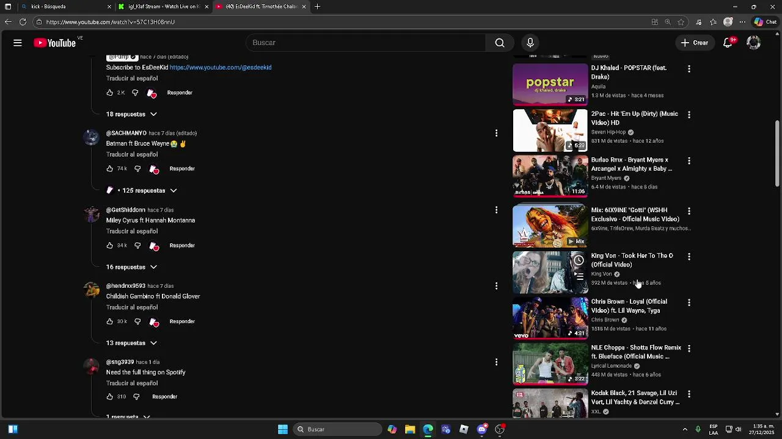Image resolution: width=782 pixels, height=439 pixels.
Task: Go to the YouTube home logo
Action: pyautogui.click(x=54, y=43)
